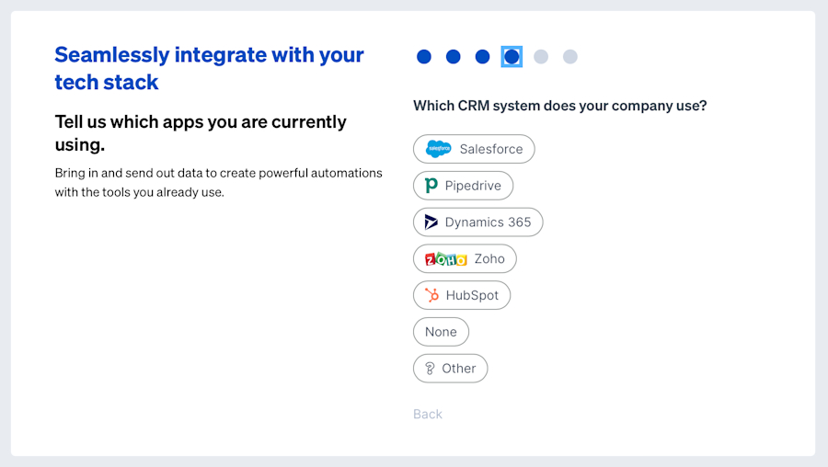Viewport: 828px width, 467px height.
Task: Click the Pipedrive P logo icon
Action: click(431, 186)
